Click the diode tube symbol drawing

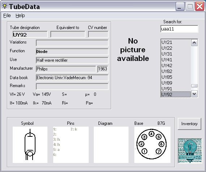click(x=30, y=145)
